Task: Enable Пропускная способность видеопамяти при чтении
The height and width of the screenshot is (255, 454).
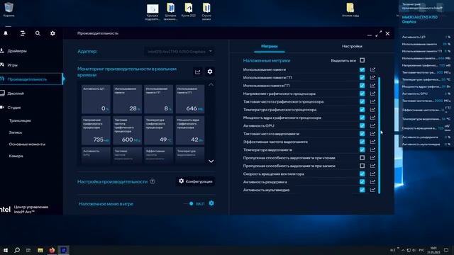Action: click(362, 158)
